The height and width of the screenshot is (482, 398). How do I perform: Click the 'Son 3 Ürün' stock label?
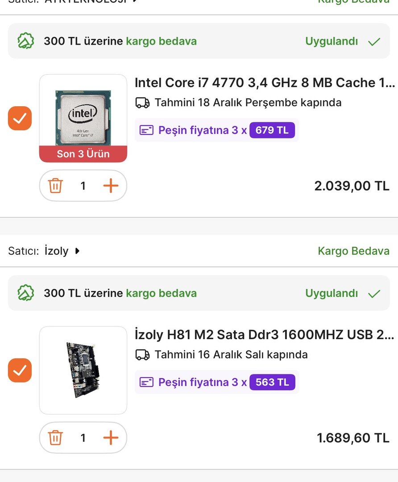83,154
